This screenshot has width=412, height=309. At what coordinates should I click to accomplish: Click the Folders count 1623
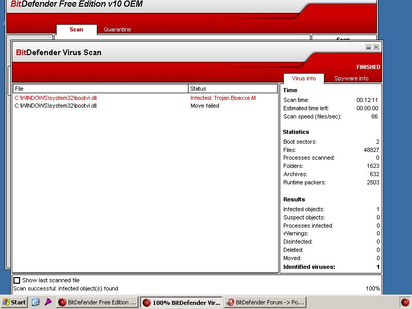373,166
